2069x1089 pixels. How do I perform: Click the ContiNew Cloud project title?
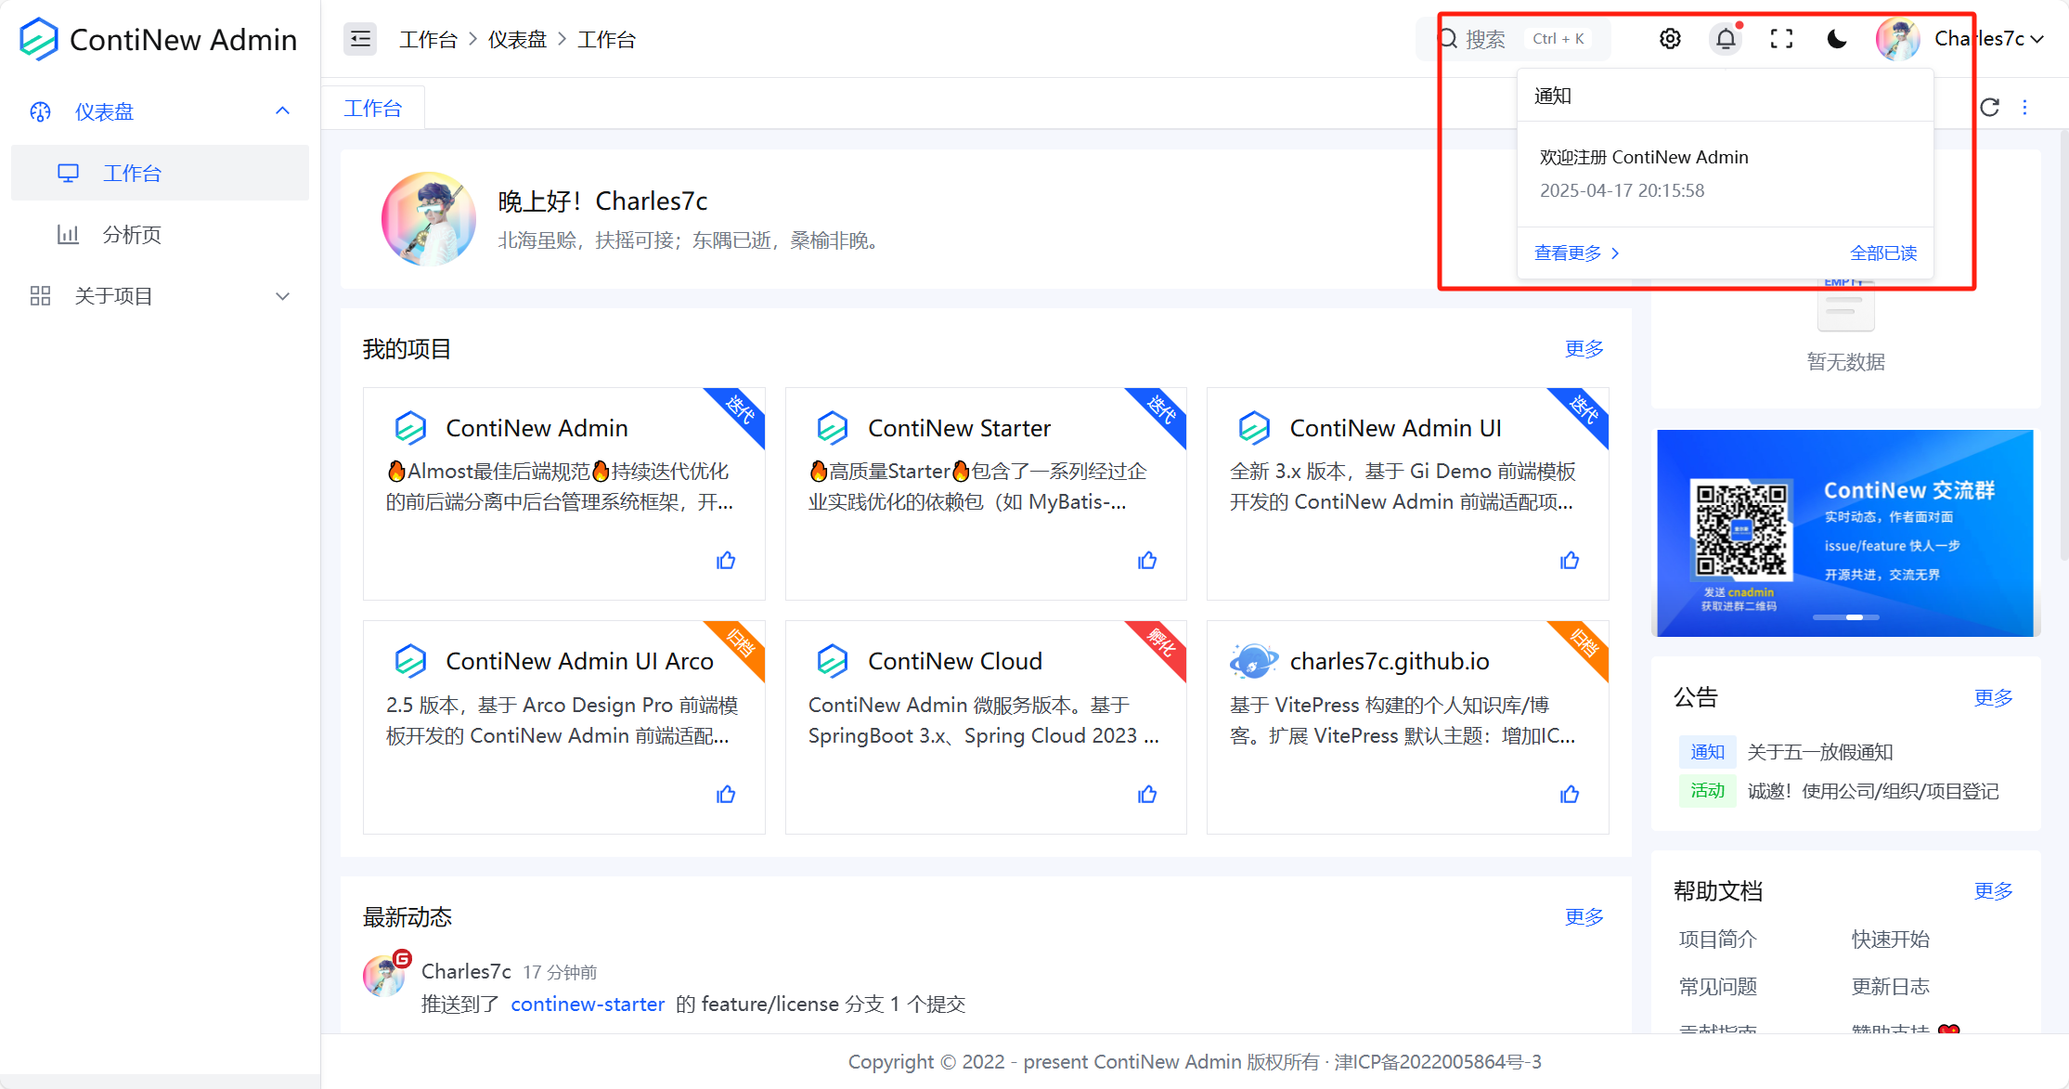[x=955, y=661]
